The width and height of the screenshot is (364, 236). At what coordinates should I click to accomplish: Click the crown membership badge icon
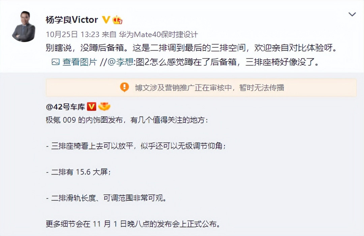(x=118, y=20)
